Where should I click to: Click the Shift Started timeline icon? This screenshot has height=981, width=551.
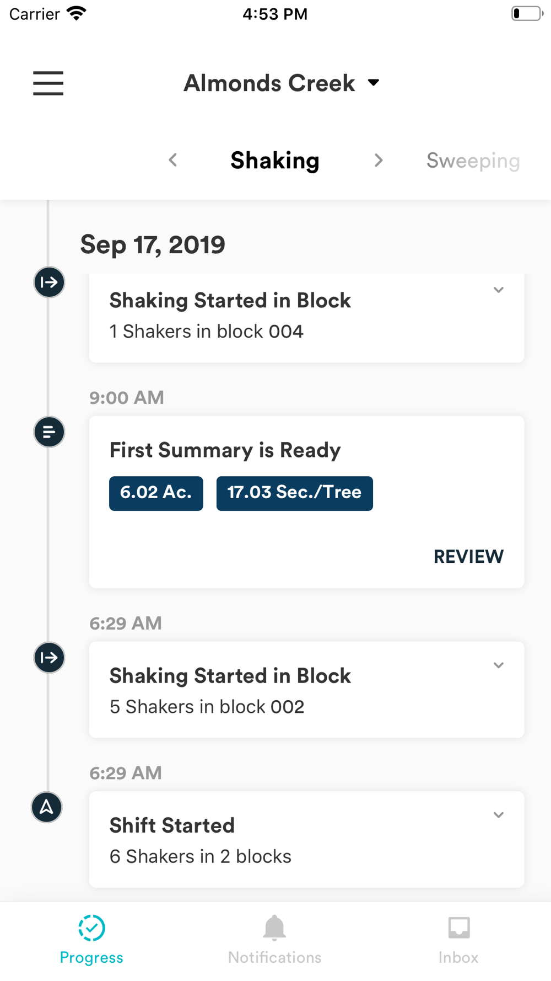click(x=47, y=807)
